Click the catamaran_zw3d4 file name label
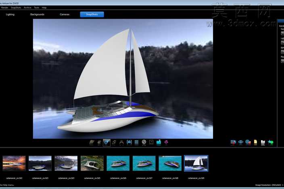Viewport: 284px width, 189px height. click(x=66, y=178)
